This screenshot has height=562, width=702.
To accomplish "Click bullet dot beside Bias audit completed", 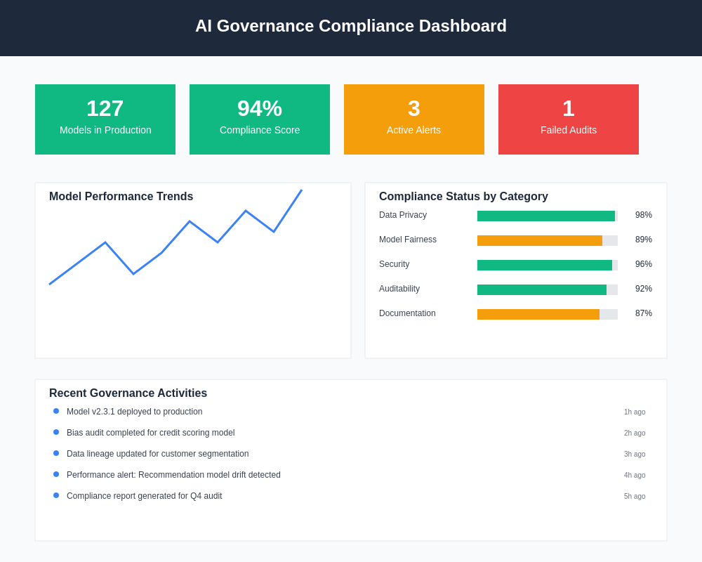I will 56,432.
